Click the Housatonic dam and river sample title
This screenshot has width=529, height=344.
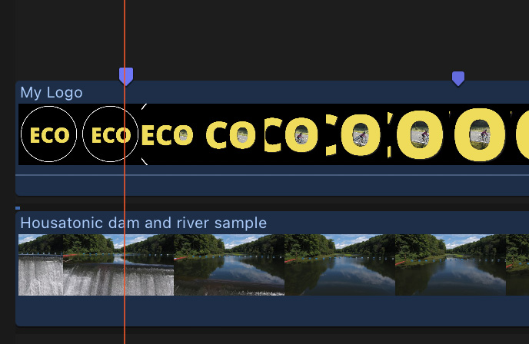pyautogui.click(x=143, y=223)
